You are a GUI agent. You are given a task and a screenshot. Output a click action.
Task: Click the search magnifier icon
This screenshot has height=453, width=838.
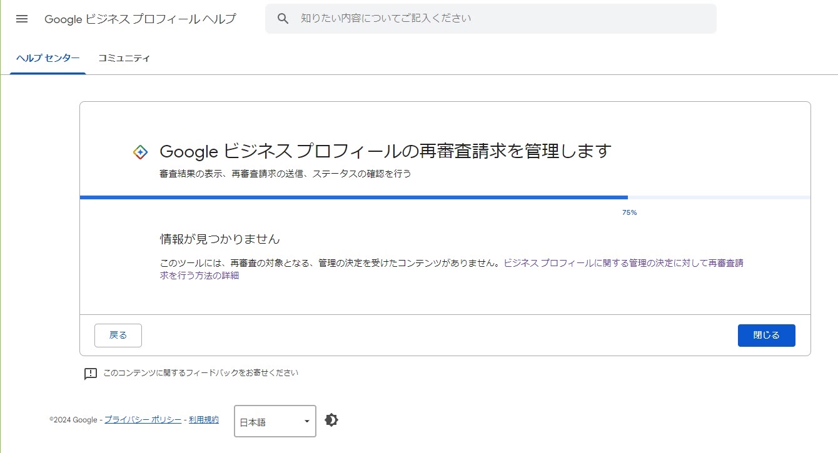coord(283,18)
